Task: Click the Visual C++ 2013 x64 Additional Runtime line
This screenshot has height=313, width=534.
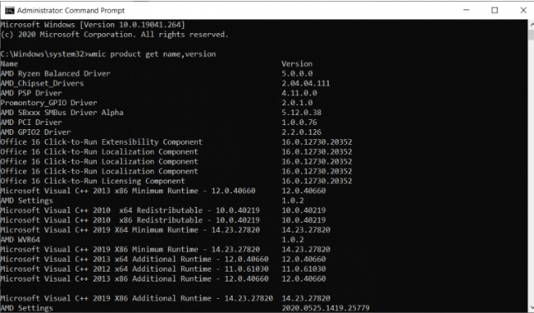Action: (x=134, y=259)
